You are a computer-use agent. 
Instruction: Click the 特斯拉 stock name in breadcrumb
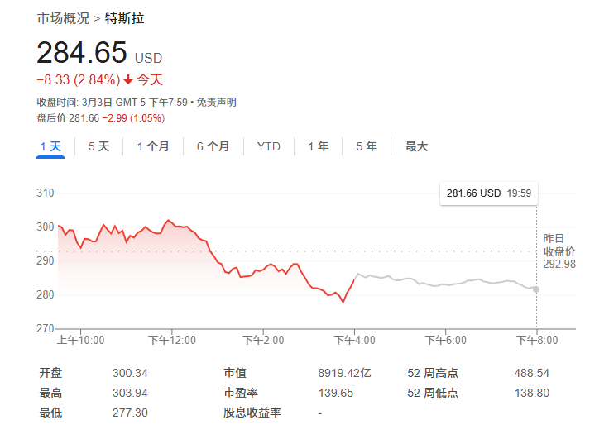(x=124, y=18)
